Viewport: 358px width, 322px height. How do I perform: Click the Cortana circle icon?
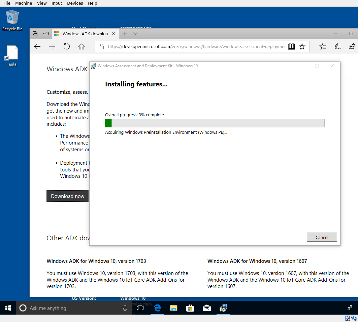23,308
